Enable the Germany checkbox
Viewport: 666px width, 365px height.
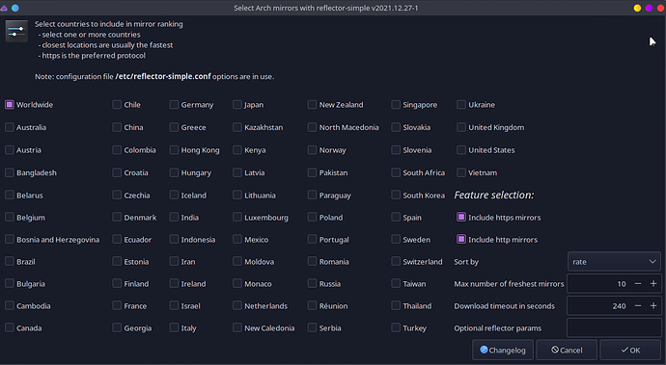[174, 104]
